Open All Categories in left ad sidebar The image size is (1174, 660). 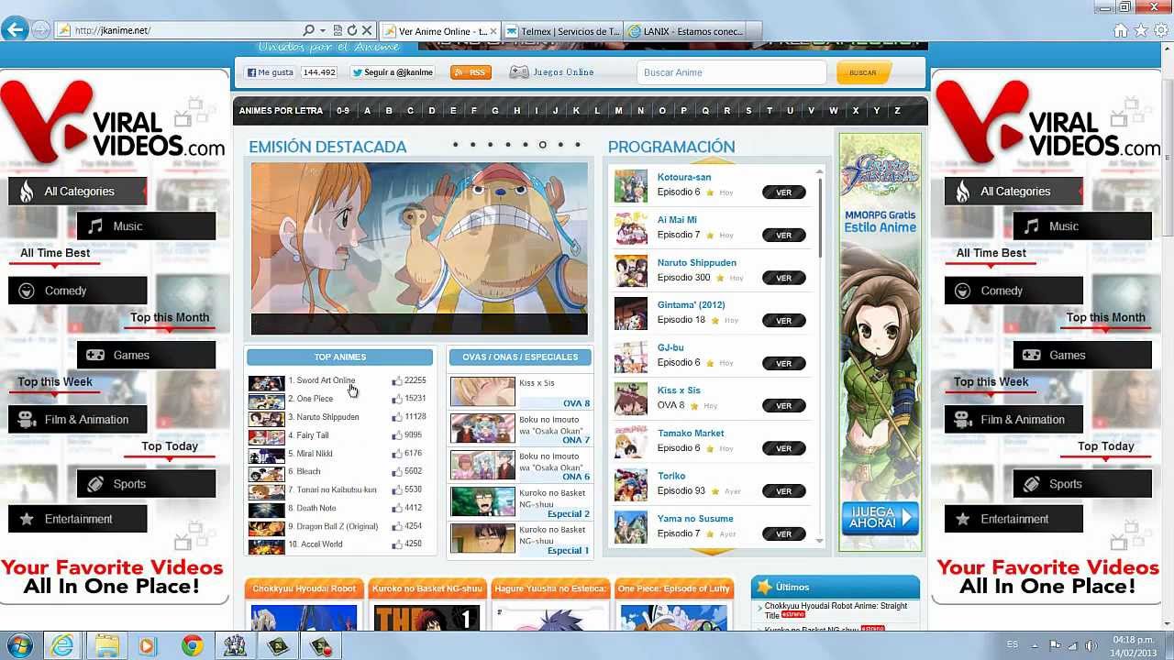pos(78,192)
